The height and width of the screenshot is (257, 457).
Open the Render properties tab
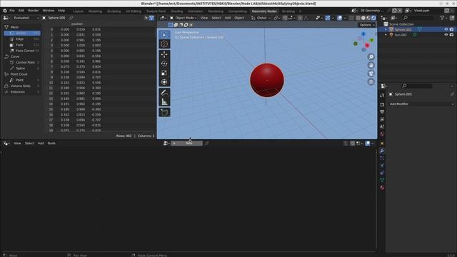pos(382,104)
